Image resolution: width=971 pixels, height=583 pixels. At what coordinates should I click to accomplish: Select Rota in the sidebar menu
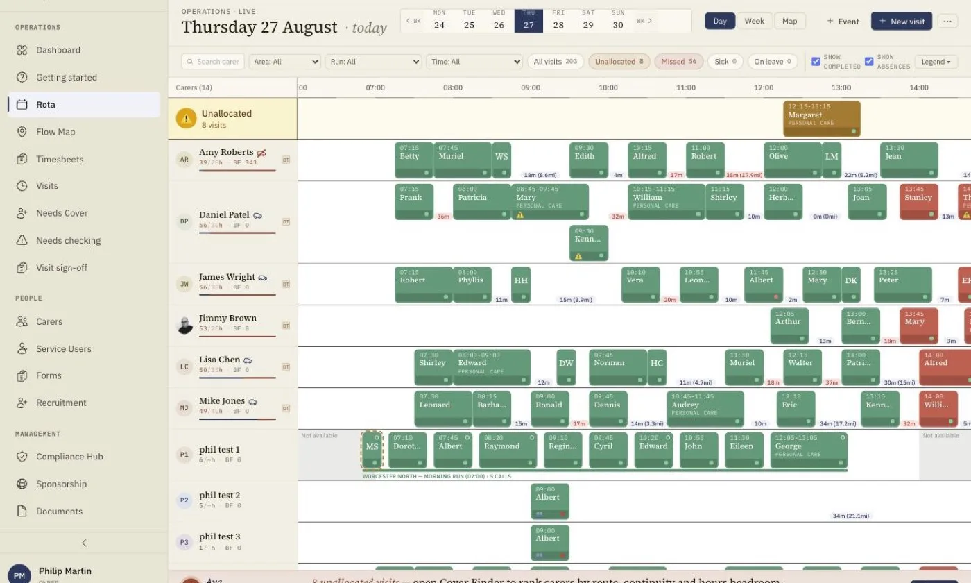tap(84, 105)
